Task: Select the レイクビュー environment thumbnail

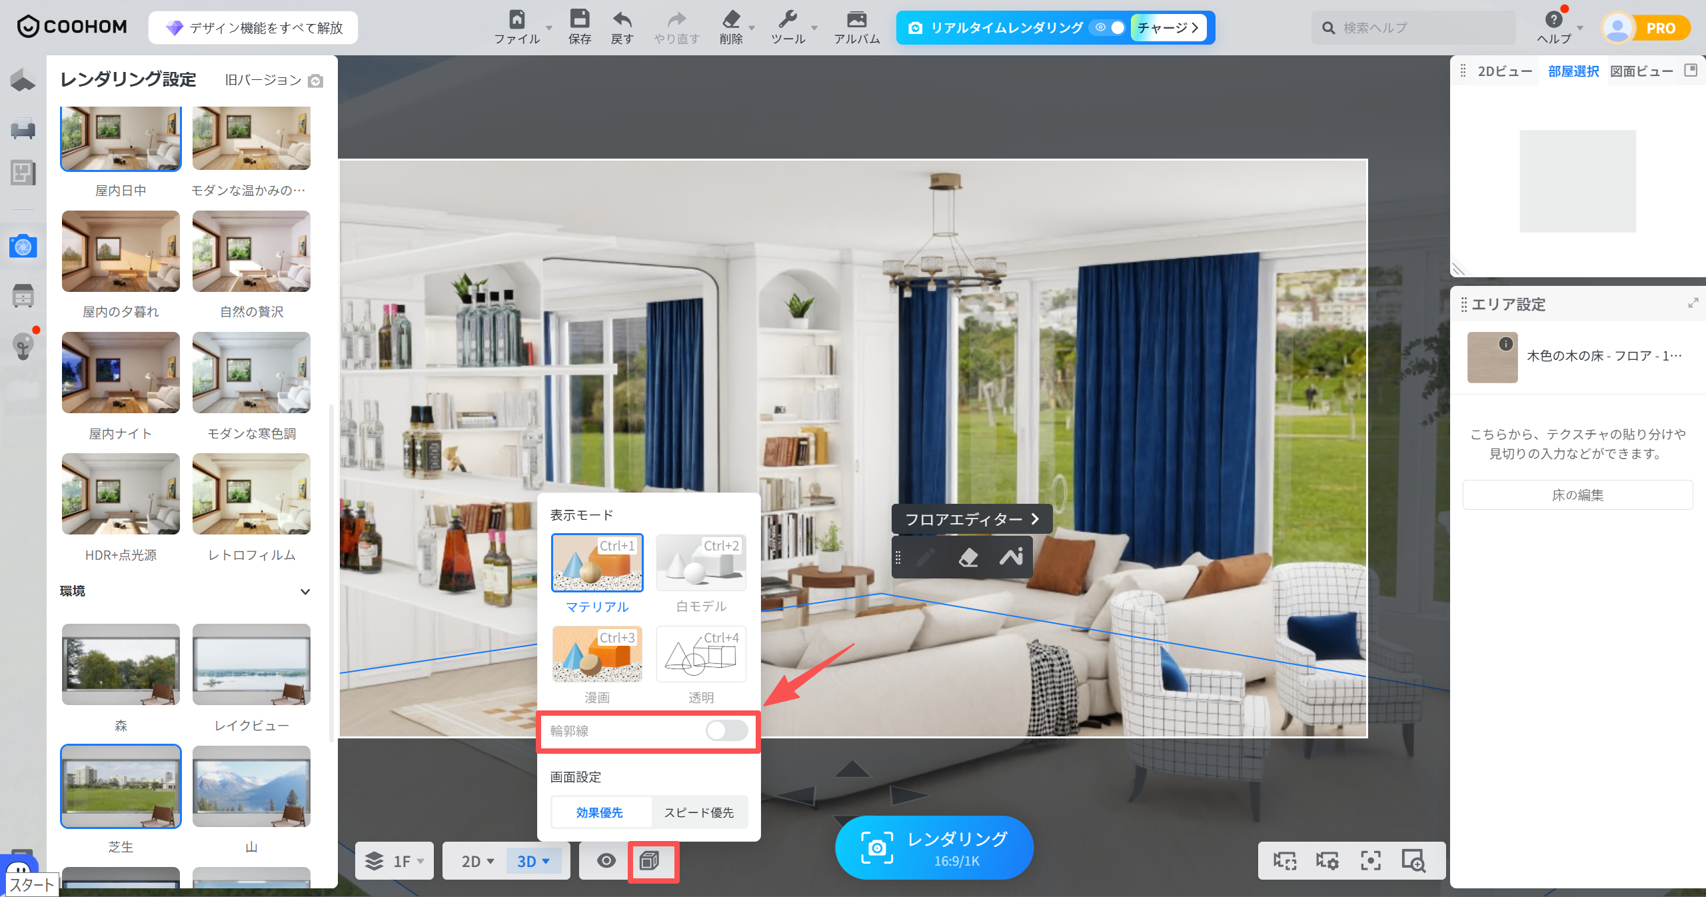Action: [251, 664]
